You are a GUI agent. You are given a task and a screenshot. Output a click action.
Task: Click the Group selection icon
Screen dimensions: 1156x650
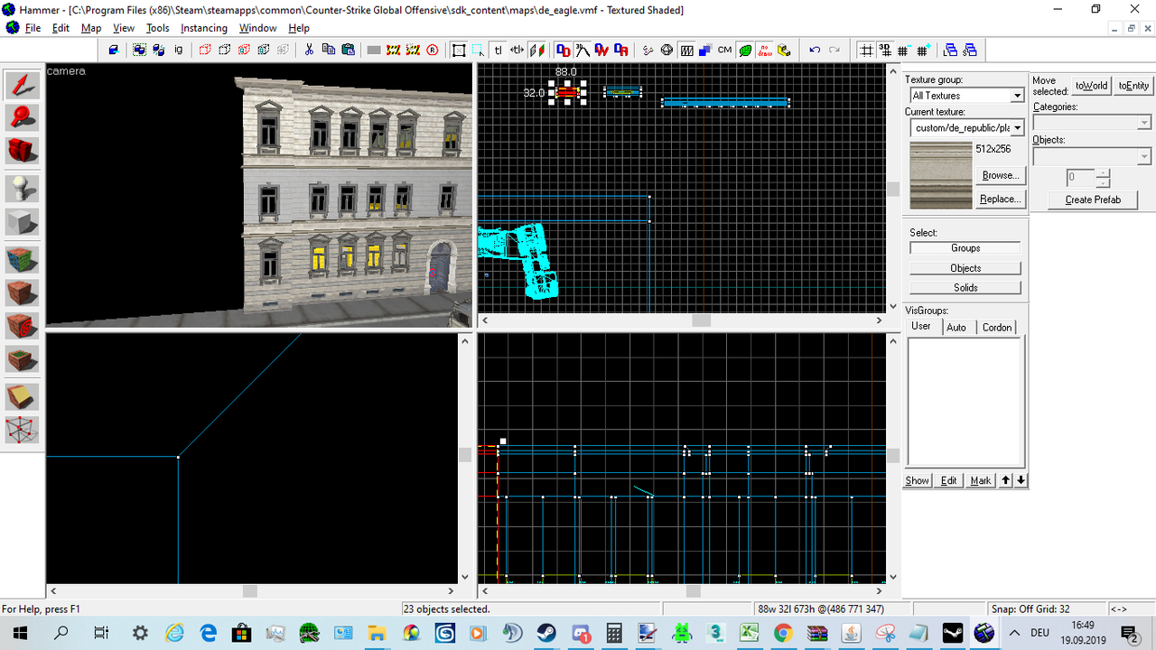pos(140,50)
